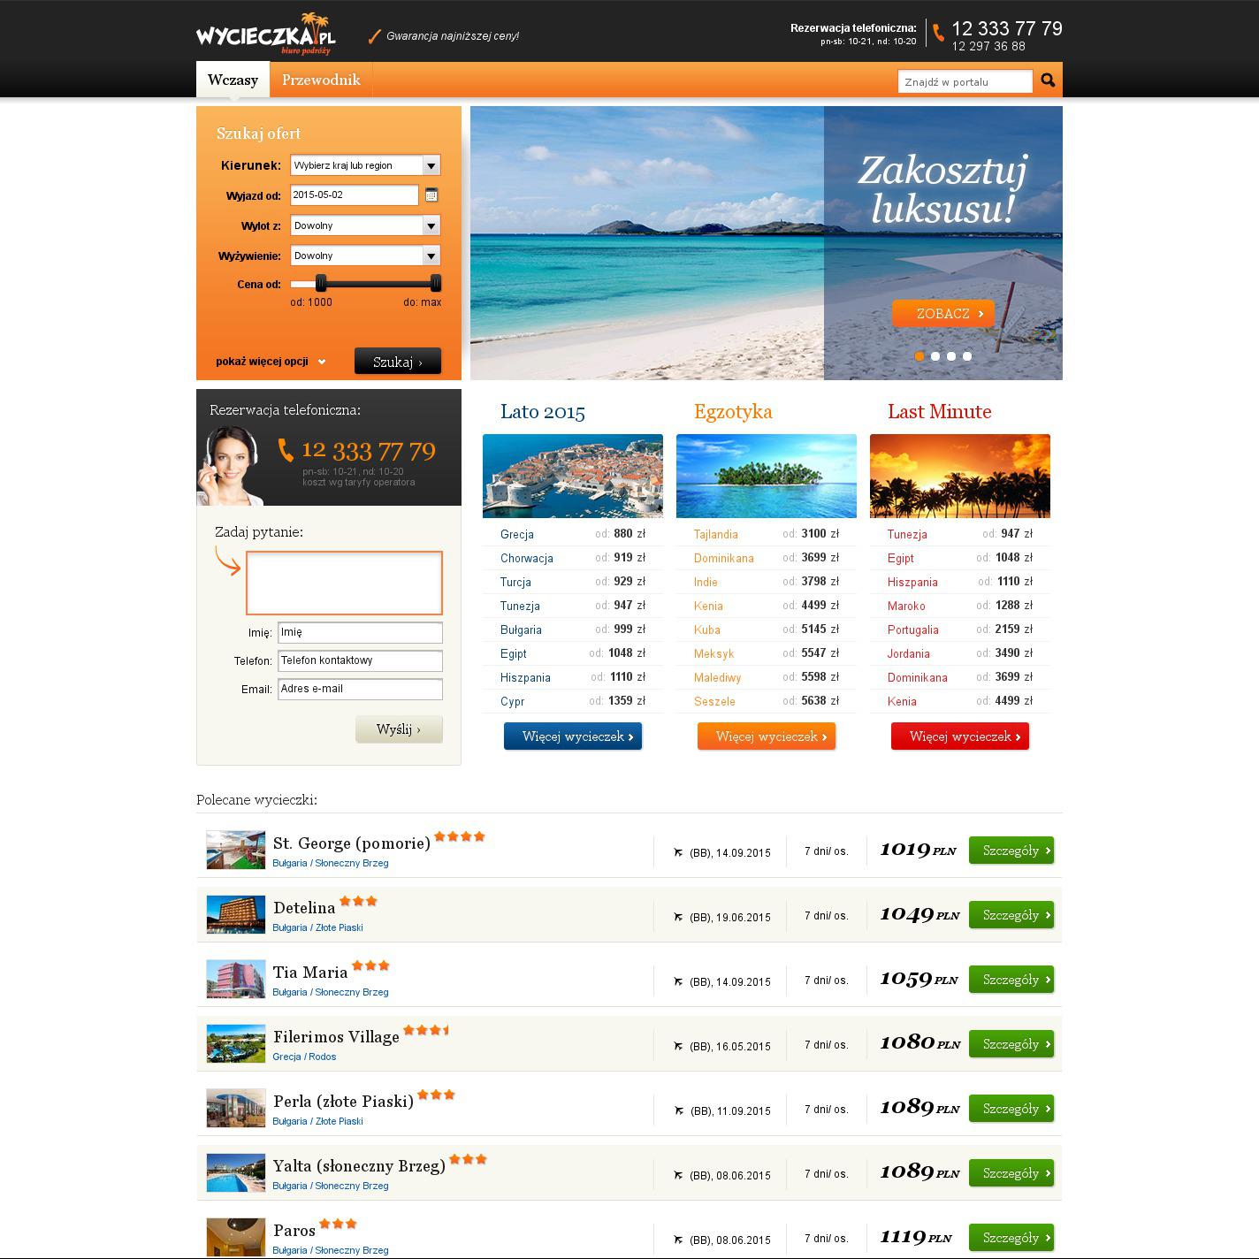This screenshot has height=1259, width=1259.
Task: Open the St. George hotel thumbnail
Action: tap(235, 850)
